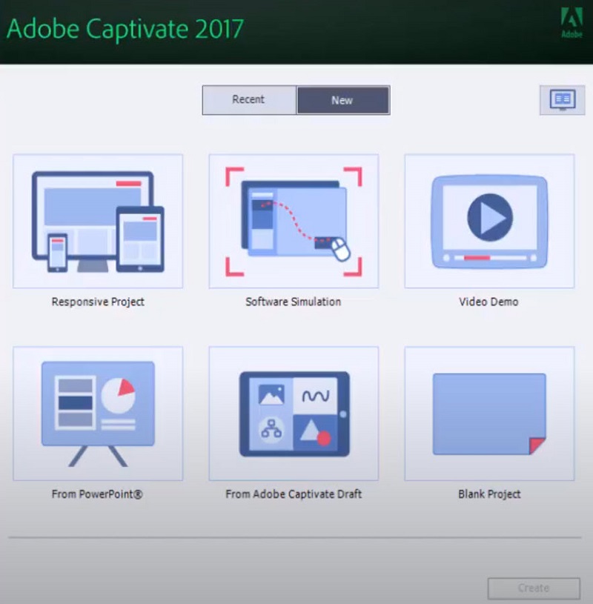
Task: Click the mouse pointer graphic in Software Simulation
Action: [340, 250]
